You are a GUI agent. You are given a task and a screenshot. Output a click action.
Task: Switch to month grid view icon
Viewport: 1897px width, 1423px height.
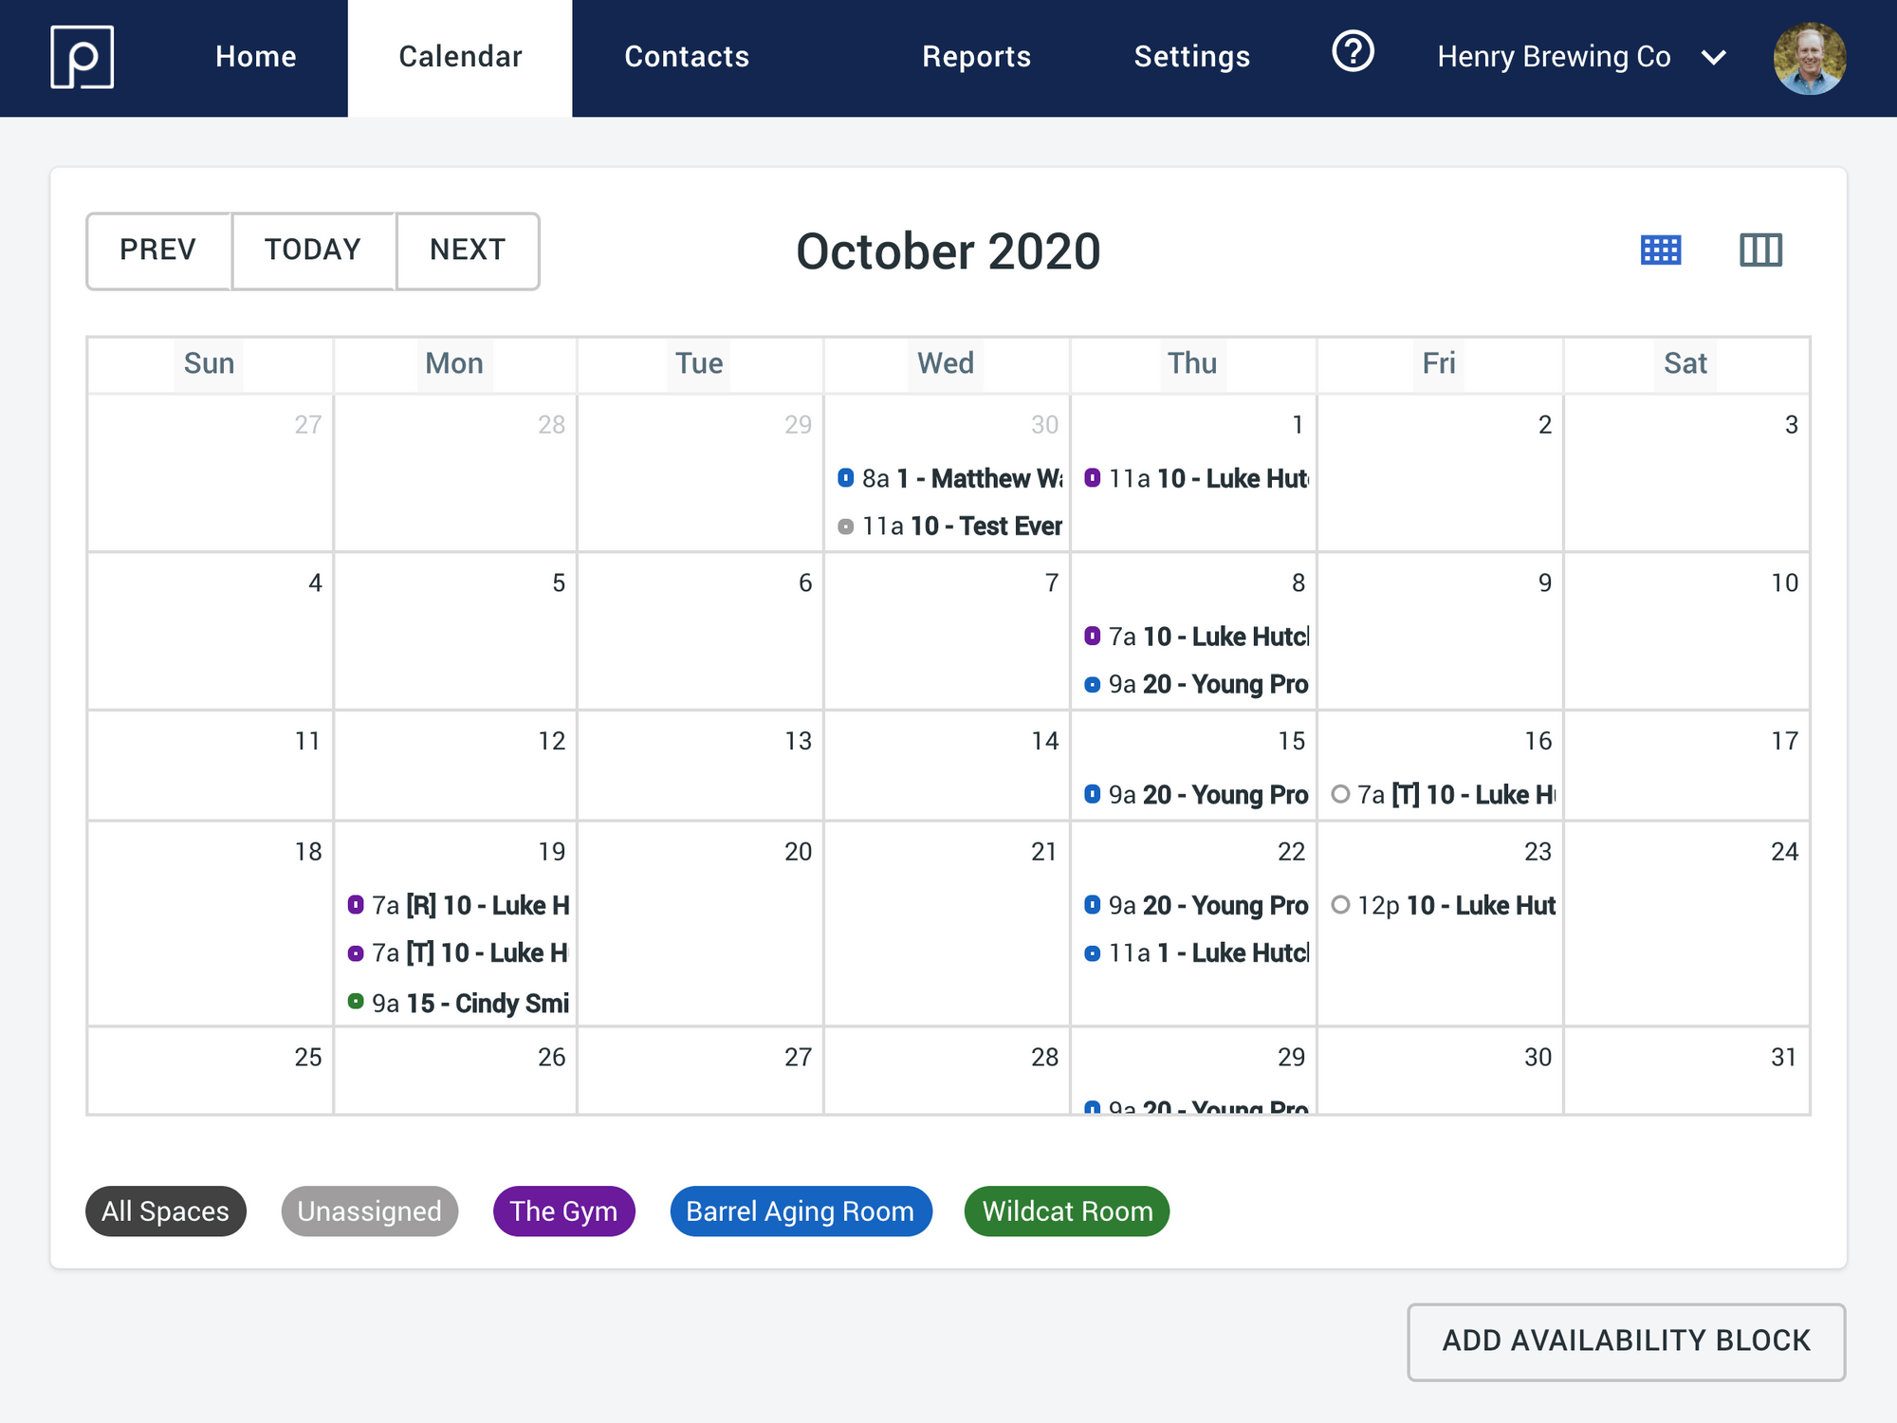click(x=1661, y=249)
